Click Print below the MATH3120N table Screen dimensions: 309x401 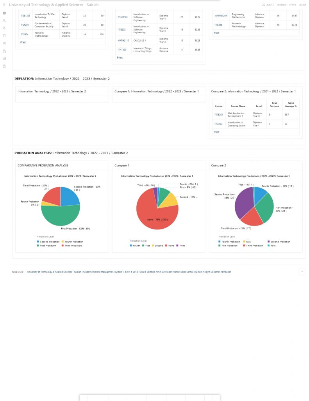(x=216, y=33)
